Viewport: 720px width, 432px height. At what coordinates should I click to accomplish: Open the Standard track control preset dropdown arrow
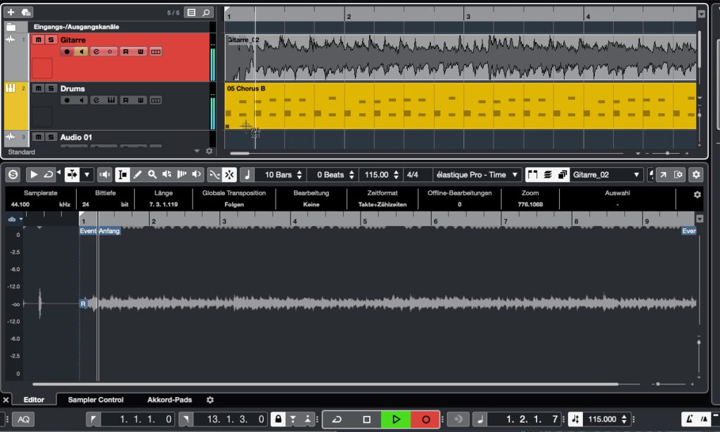(x=197, y=151)
